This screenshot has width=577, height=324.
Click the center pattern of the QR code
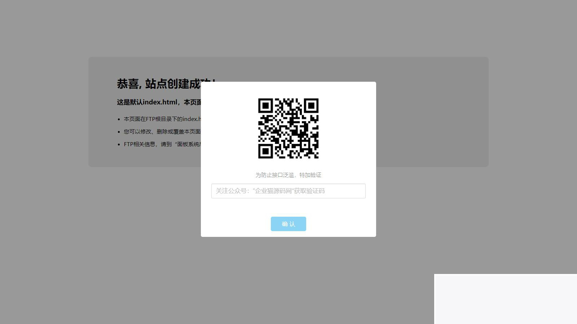pos(288,129)
